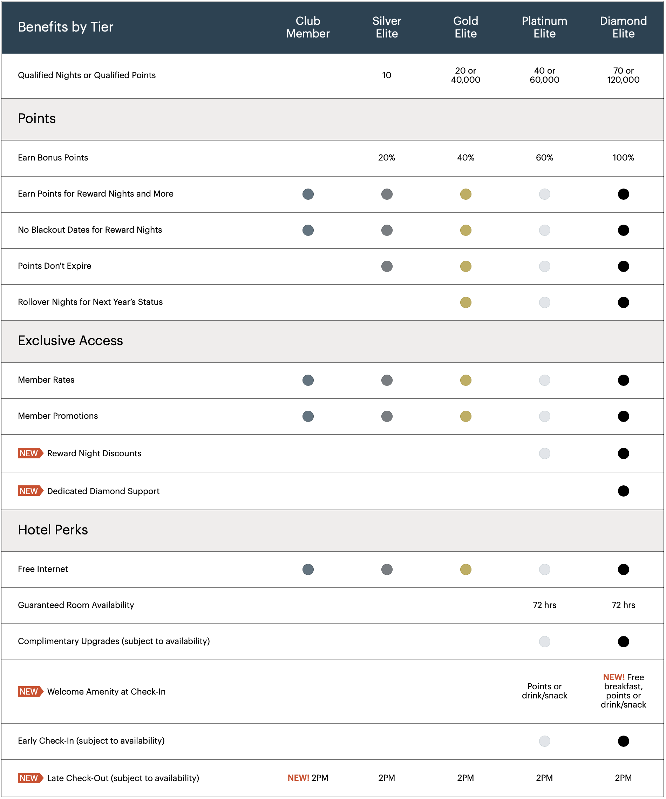Click Silver Elite value 10 qualified nights
The height and width of the screenshot is (799, 666).
coord(387,75)
